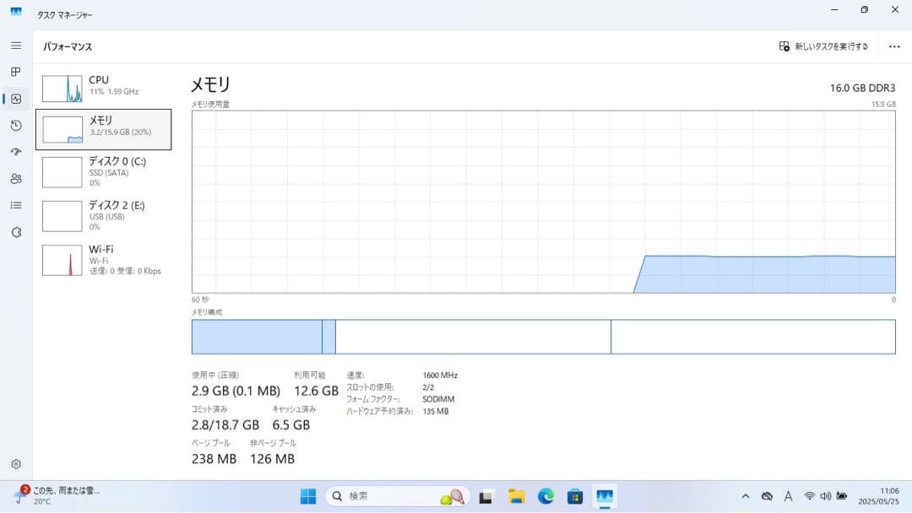Select the Performance sidebar icon
Image resolution: width=912 pixels, height=513 pixels.
tap(14, 99)
